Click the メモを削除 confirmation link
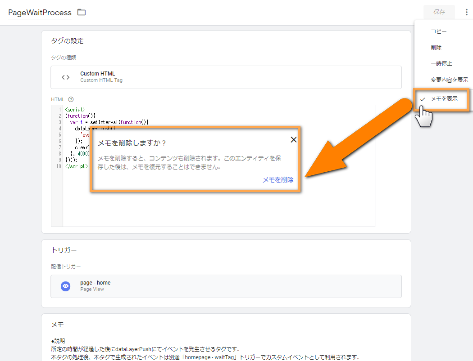 click(x=278, y=180)
